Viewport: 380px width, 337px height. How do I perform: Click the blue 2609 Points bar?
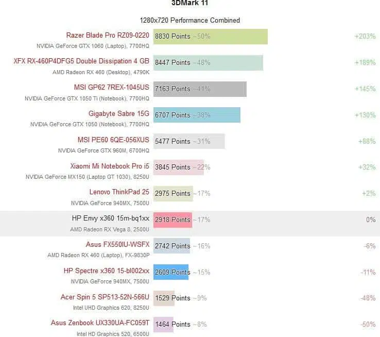[171, 272]
